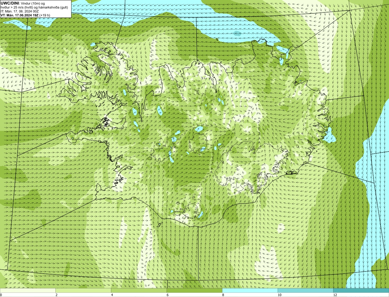Select the darker green 6–8 color scale segment
The width and height of the screenshot is (389, 297).
(x=194, y=290)
